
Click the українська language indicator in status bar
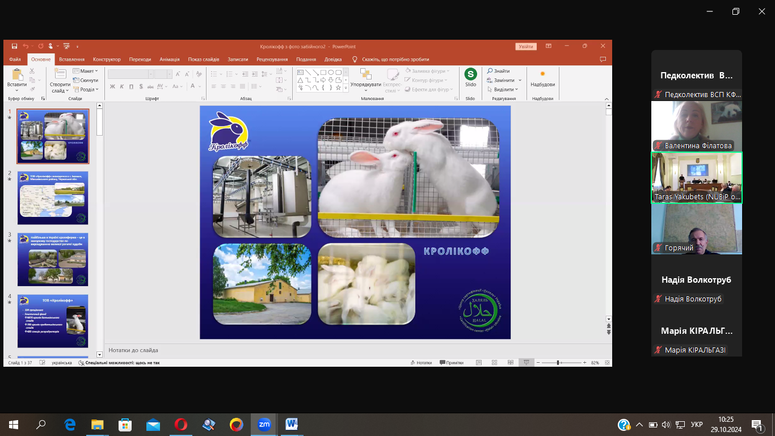point(62,362)
